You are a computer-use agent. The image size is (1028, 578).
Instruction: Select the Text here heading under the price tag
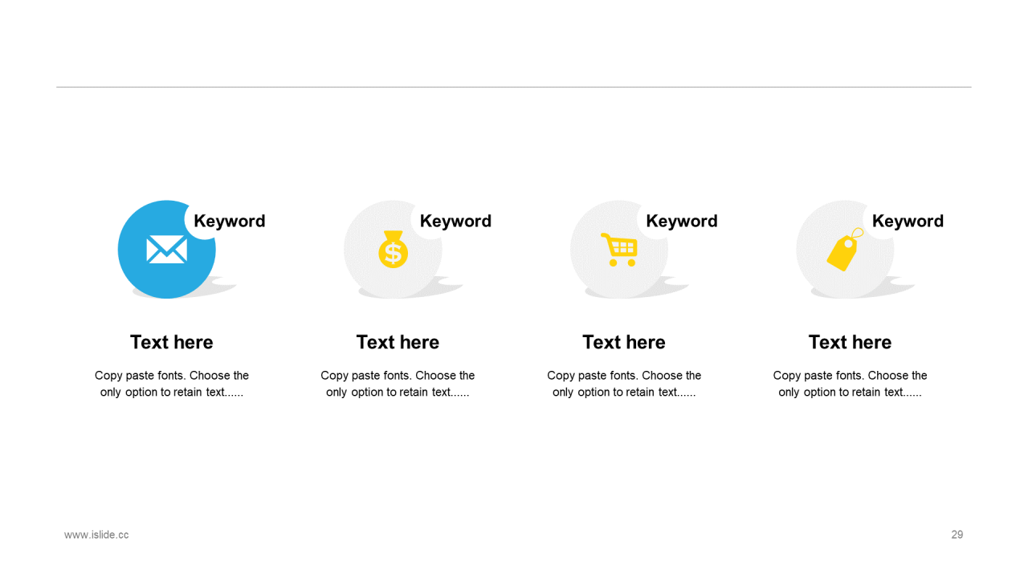coord(850,342)
